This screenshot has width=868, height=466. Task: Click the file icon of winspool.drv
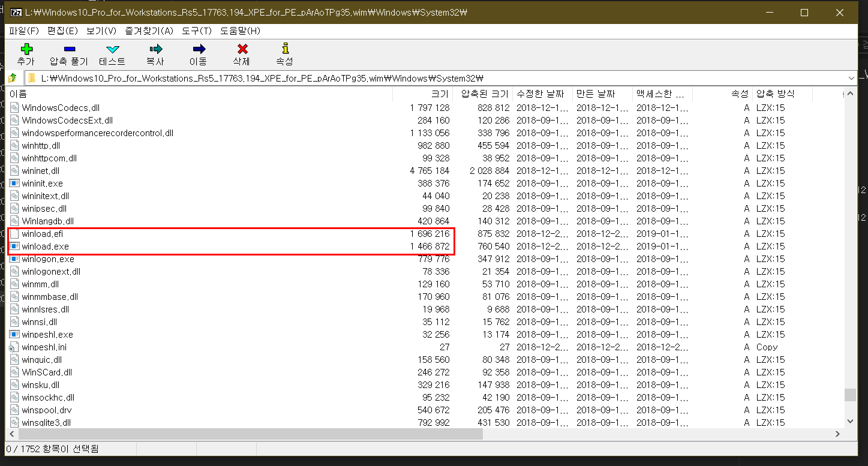(x=14, y=410)
